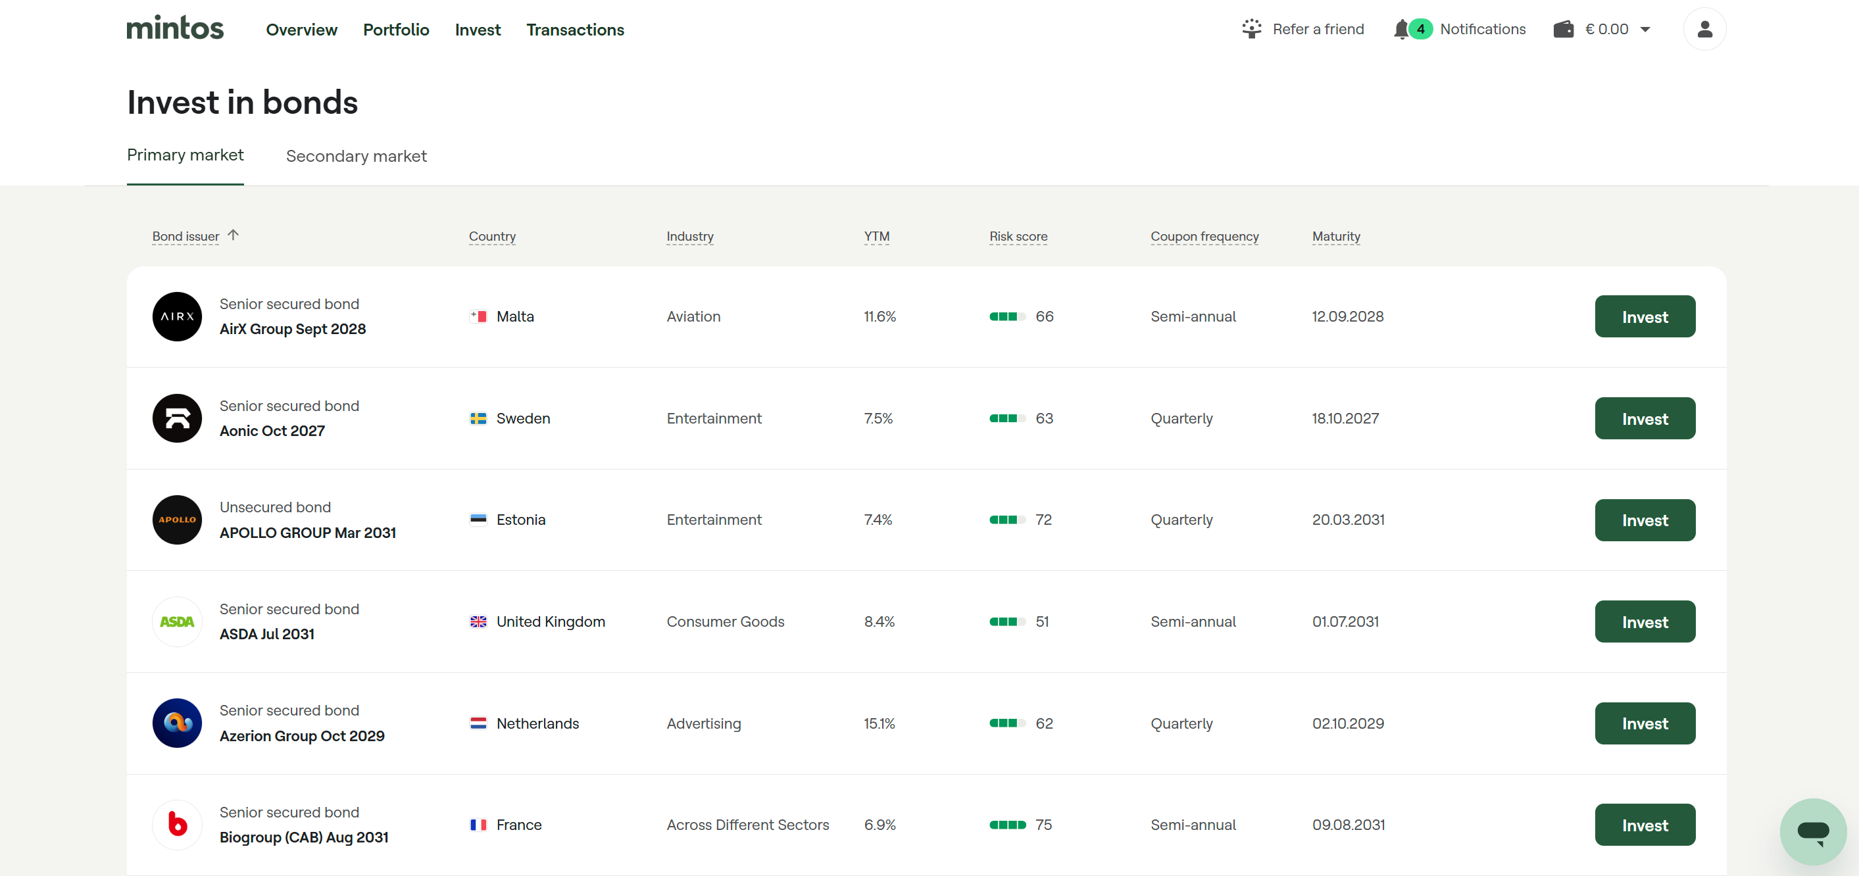
Task: Click the Estonia flag icon
Action: tap(478, 520)
